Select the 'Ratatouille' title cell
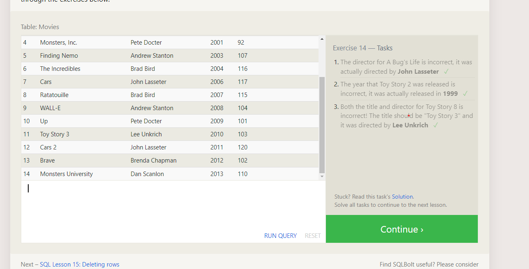Image resolution: width=529 pixels, height=269 pixels. click(x=54, y=95)
